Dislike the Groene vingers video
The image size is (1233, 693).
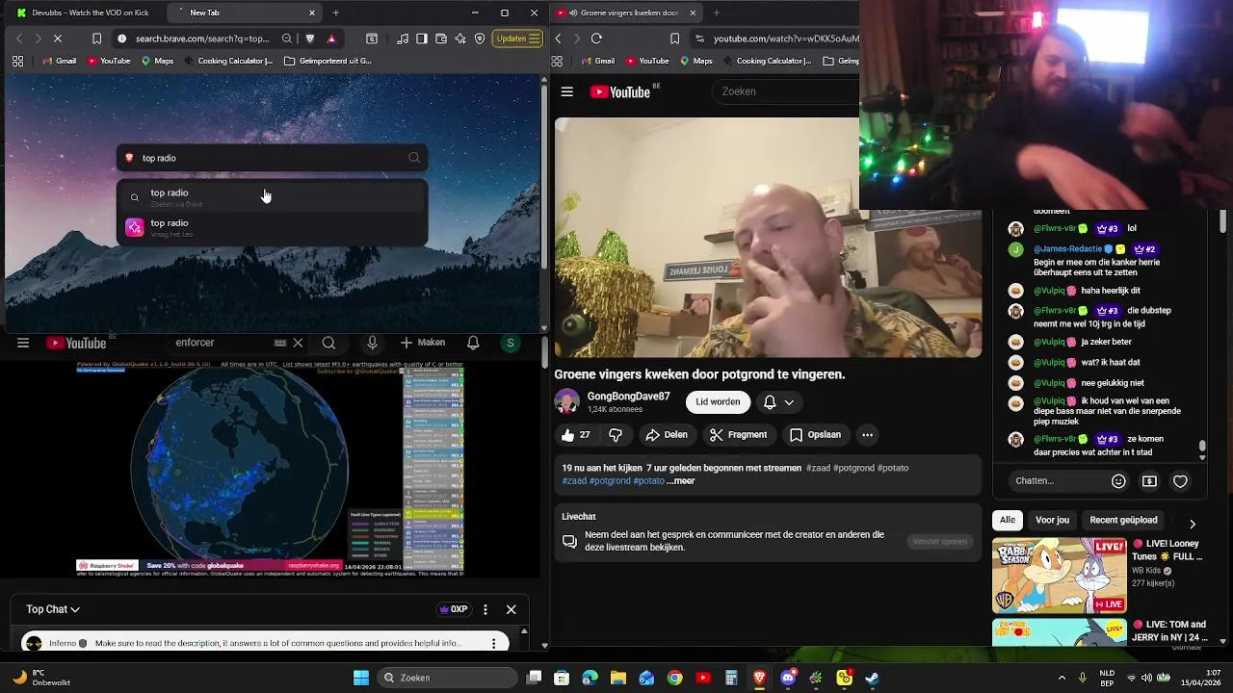(x=616, y=435)
